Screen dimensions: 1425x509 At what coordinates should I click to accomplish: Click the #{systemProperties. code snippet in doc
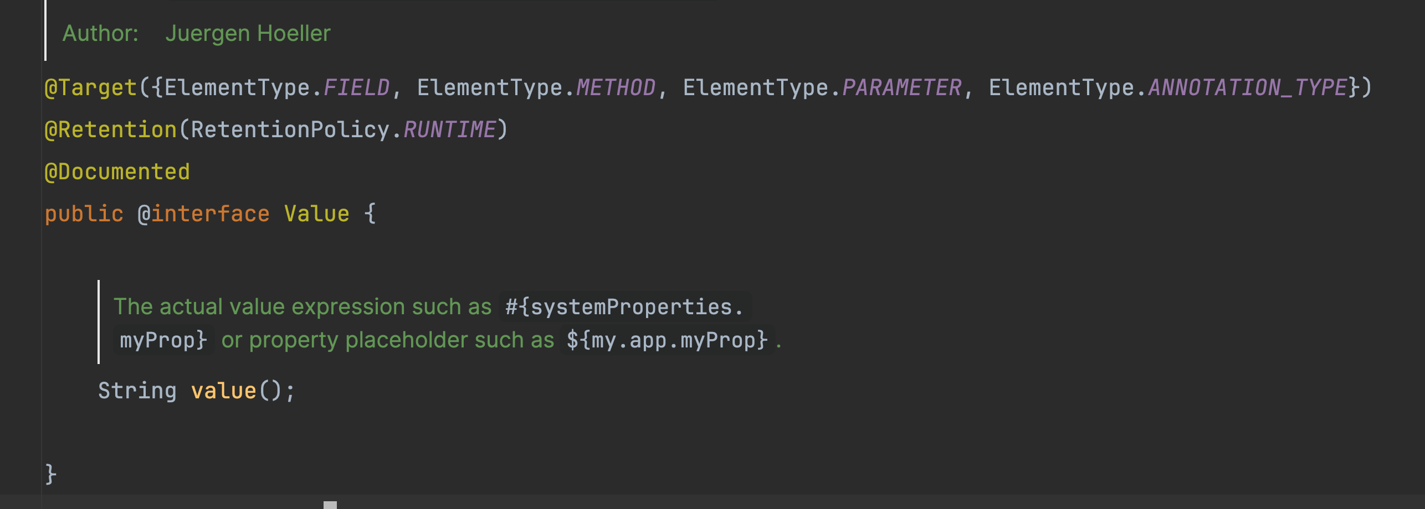point(624,307)
